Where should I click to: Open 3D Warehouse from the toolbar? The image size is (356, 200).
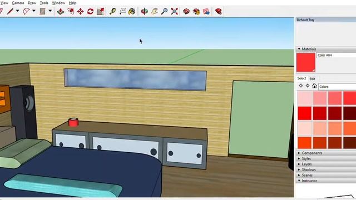(x=186, y=11)
